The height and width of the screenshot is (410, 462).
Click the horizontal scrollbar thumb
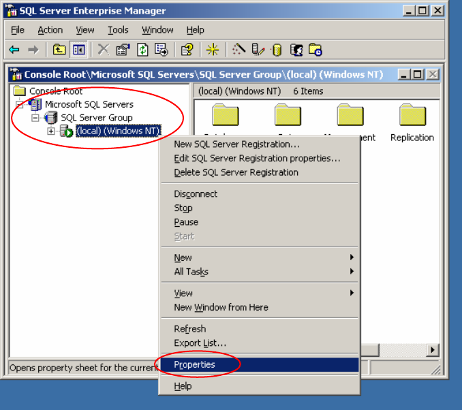click(370, 350)
